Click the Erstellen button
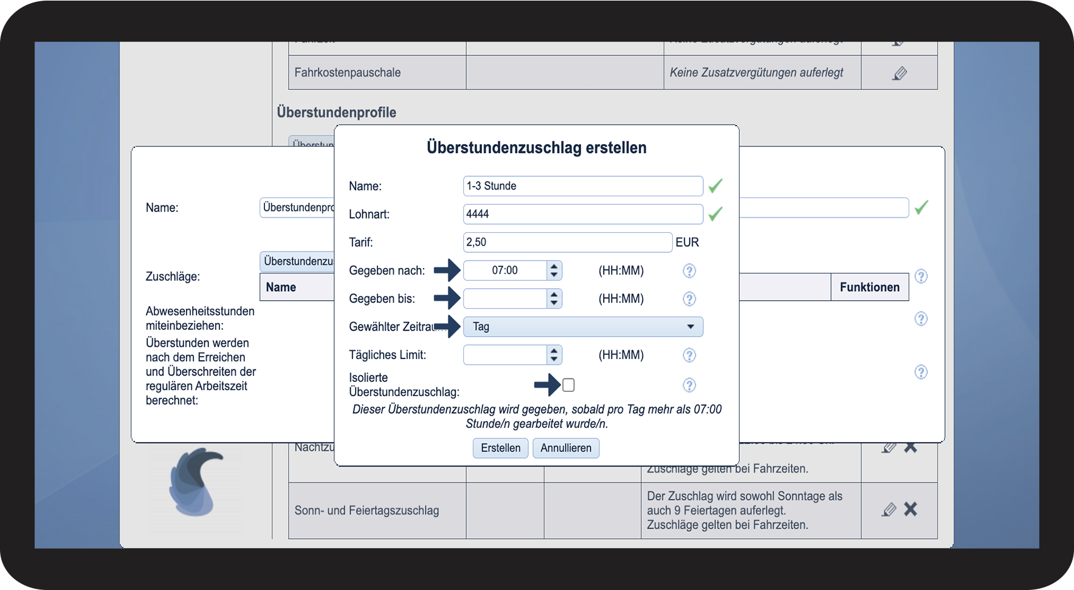 click(x=500, y=448)
